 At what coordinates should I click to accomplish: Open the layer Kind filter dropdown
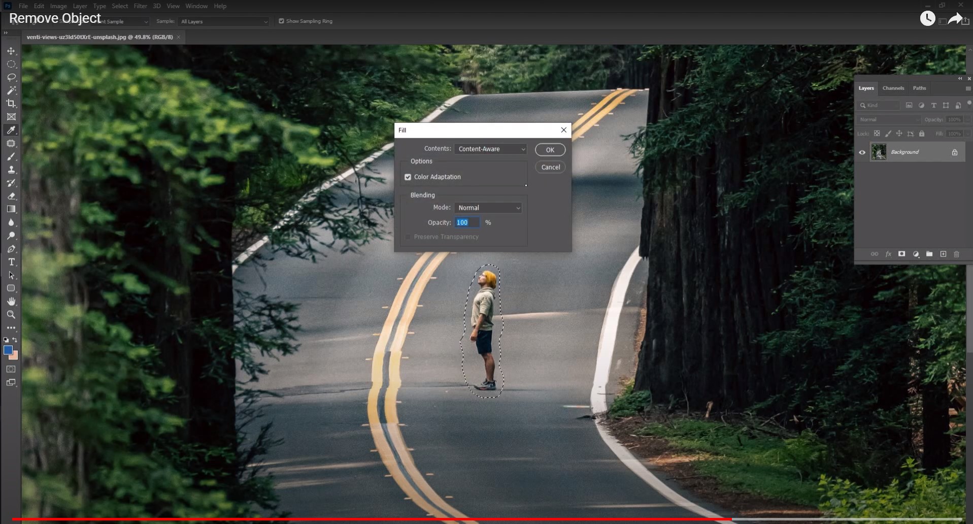coord(879,105)
